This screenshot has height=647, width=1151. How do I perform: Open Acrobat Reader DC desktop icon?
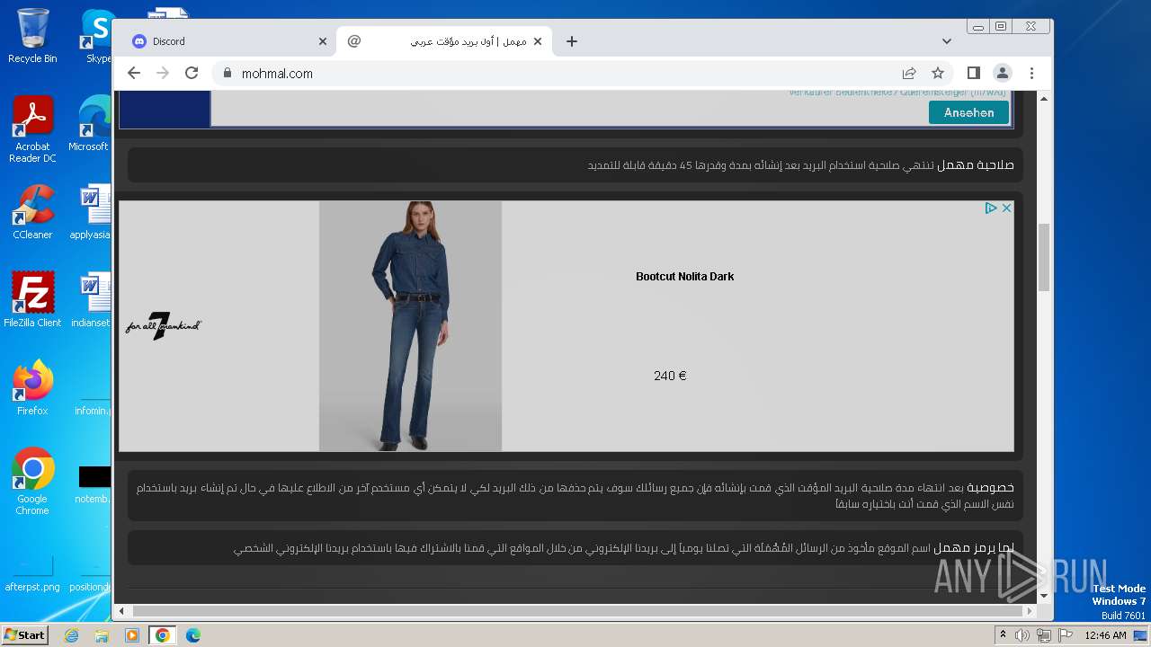point(32,130)
